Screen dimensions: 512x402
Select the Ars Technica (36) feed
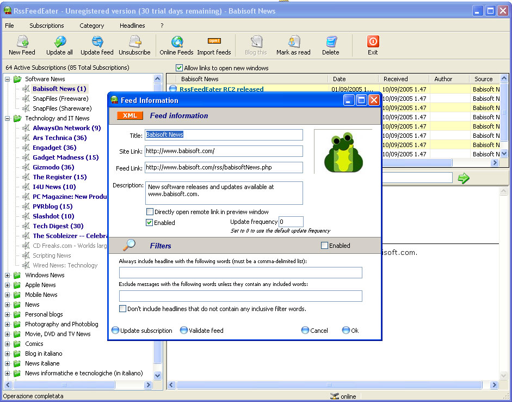tap(60, 138)
